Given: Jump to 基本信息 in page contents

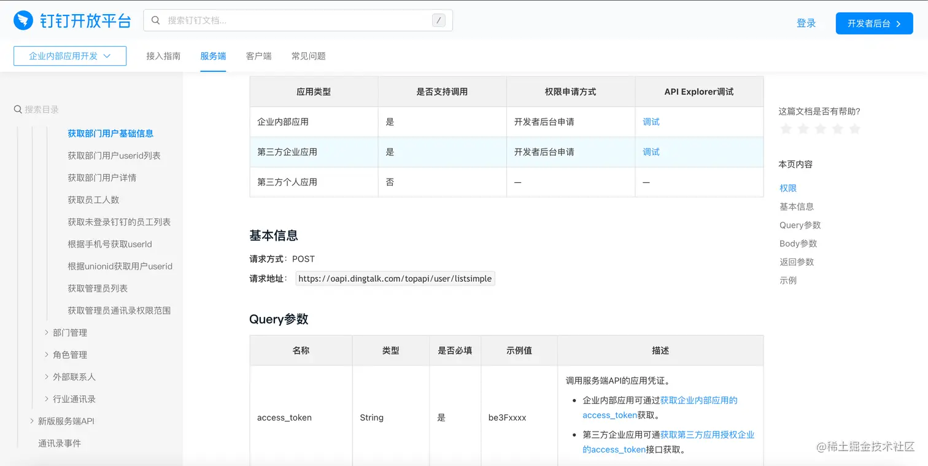Looking at the screenshot, I should click(x=797, y=206).
